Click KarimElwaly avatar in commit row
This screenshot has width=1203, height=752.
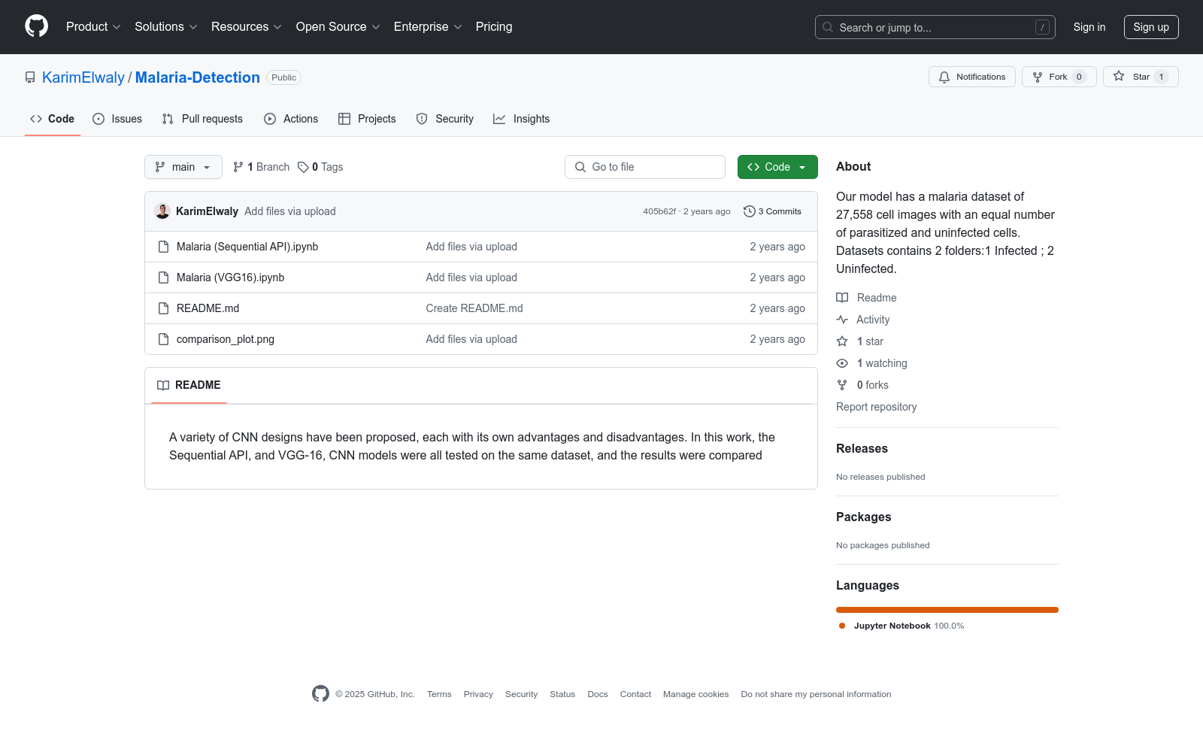click(x=162, y=211)
